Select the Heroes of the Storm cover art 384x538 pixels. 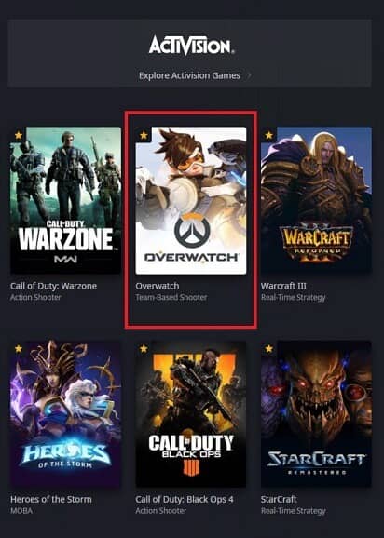click(x=65, y=414)
